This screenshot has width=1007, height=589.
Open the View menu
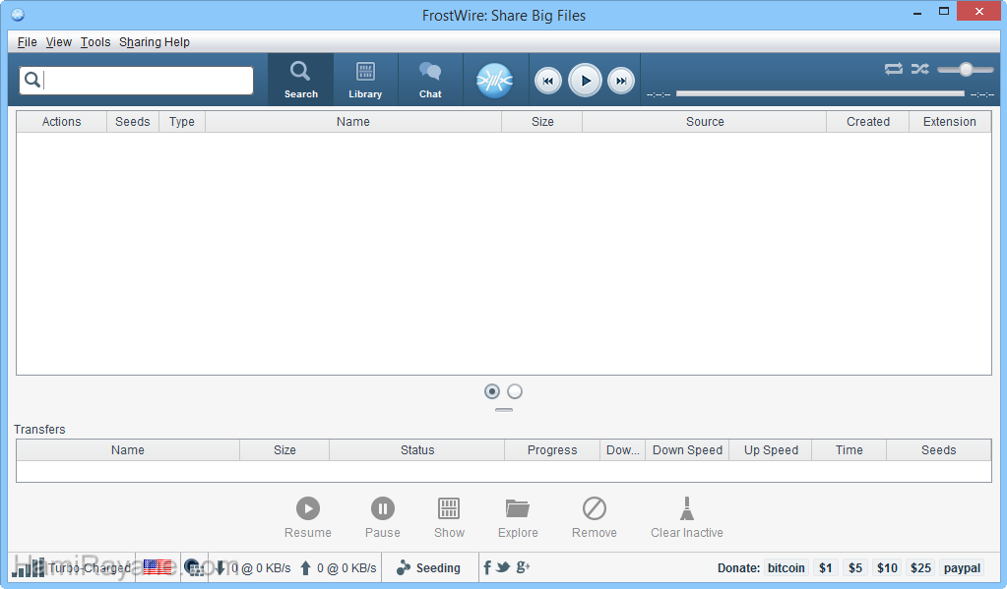coord(58,42)
